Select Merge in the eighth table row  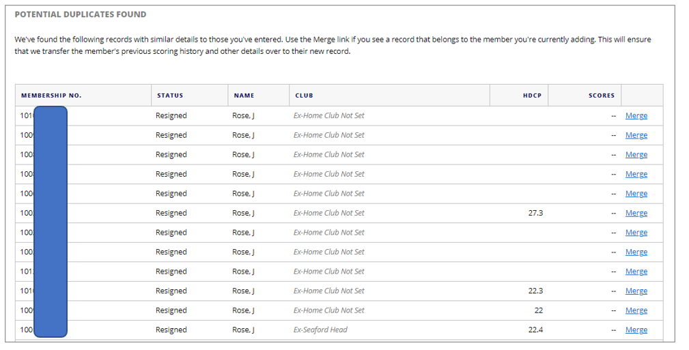click(x=636, y=252)
